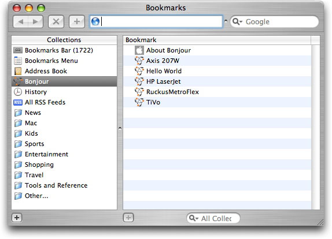332x239 pixels.
Task: Open the Other... folder
Action: [x=64, y=196]
